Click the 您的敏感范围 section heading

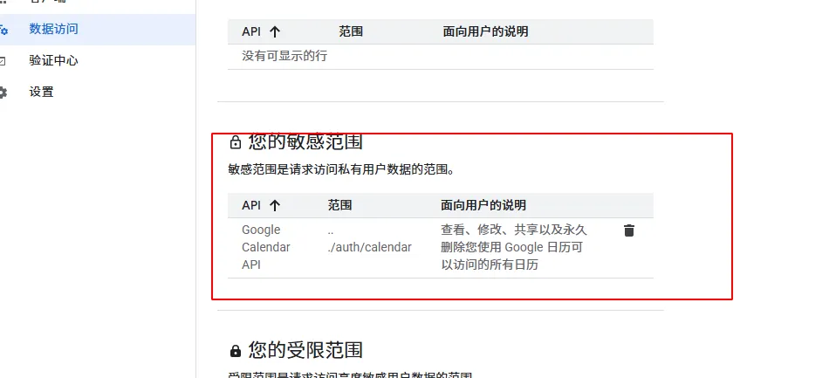coord(305,141)
